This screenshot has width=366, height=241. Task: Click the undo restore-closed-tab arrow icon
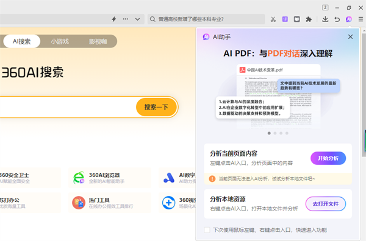point(337,19)
